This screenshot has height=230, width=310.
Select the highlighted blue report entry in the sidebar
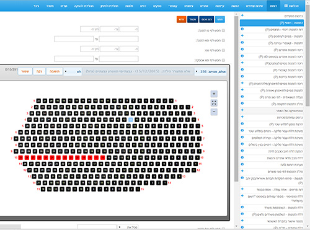click(x=272, y=23)
